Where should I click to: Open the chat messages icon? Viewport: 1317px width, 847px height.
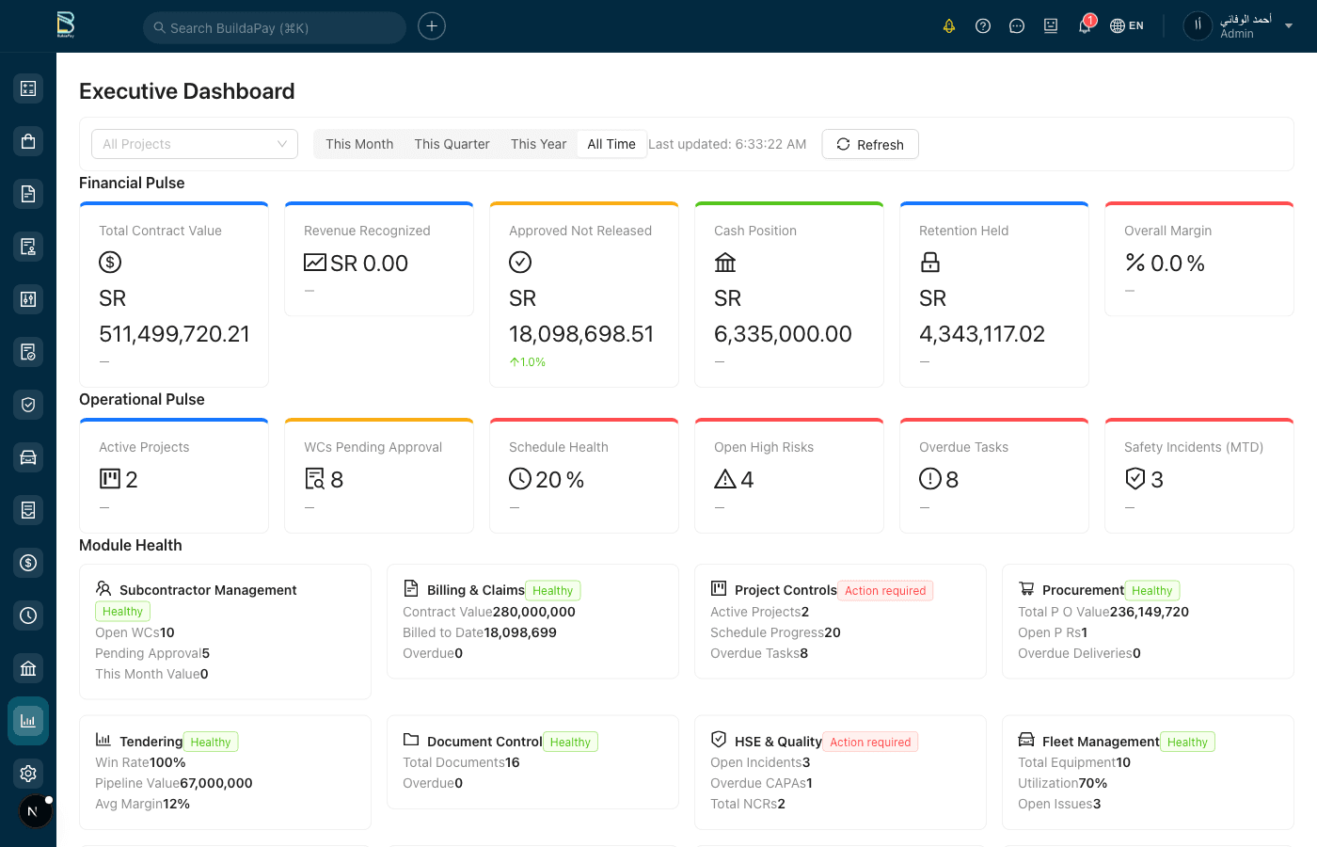(1016, 25)
